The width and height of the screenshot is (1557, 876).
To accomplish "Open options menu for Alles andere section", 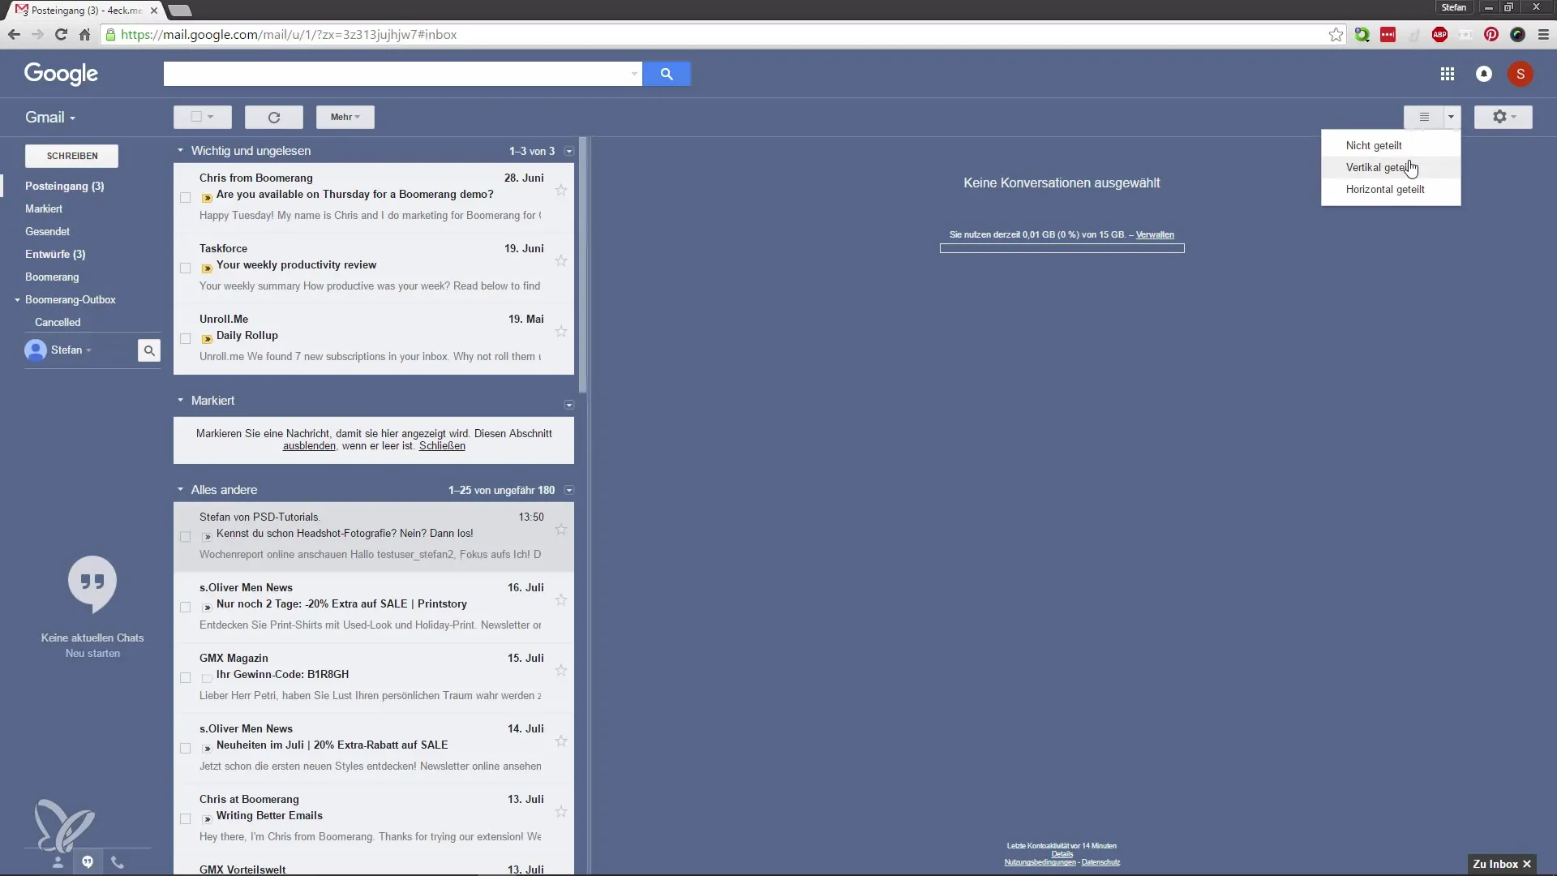I will (569, 491).
